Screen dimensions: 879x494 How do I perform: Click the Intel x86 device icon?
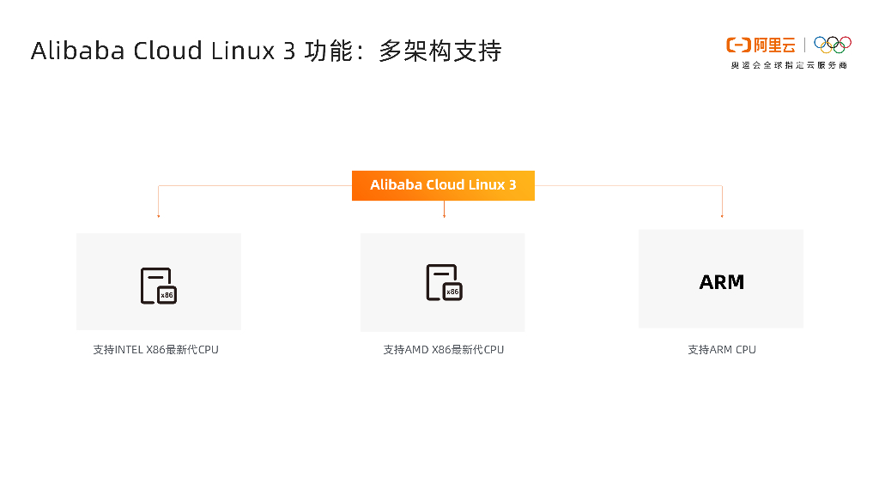coord(159,286)
